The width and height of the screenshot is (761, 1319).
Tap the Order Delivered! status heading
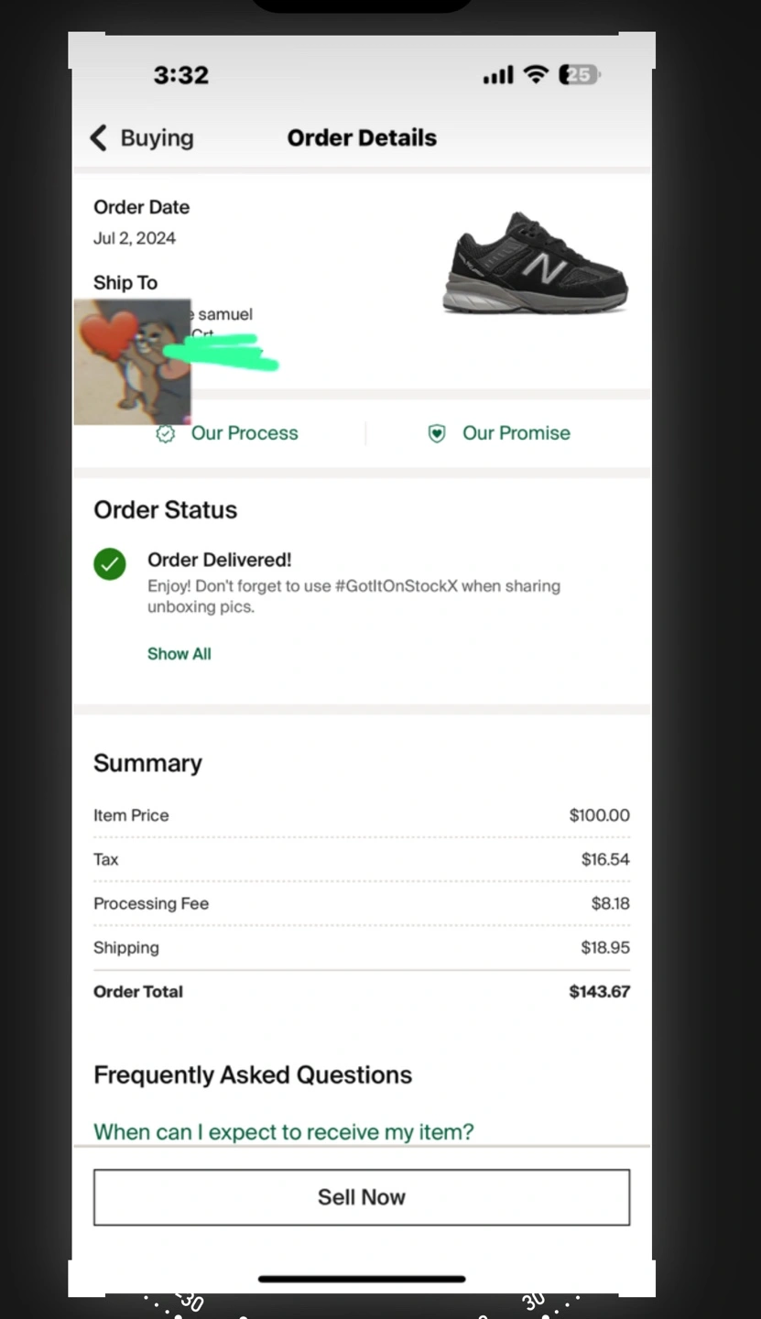click(x=220, y=560)
